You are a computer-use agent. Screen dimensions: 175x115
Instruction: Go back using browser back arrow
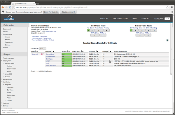point(3,7)
